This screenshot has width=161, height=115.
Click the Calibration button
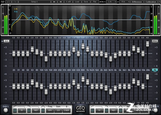[151, 2]
